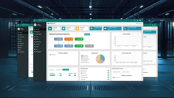The image size is (174, 98).
Task: Click the CPU Usage chart icon
Action: [x=50, y=28]
